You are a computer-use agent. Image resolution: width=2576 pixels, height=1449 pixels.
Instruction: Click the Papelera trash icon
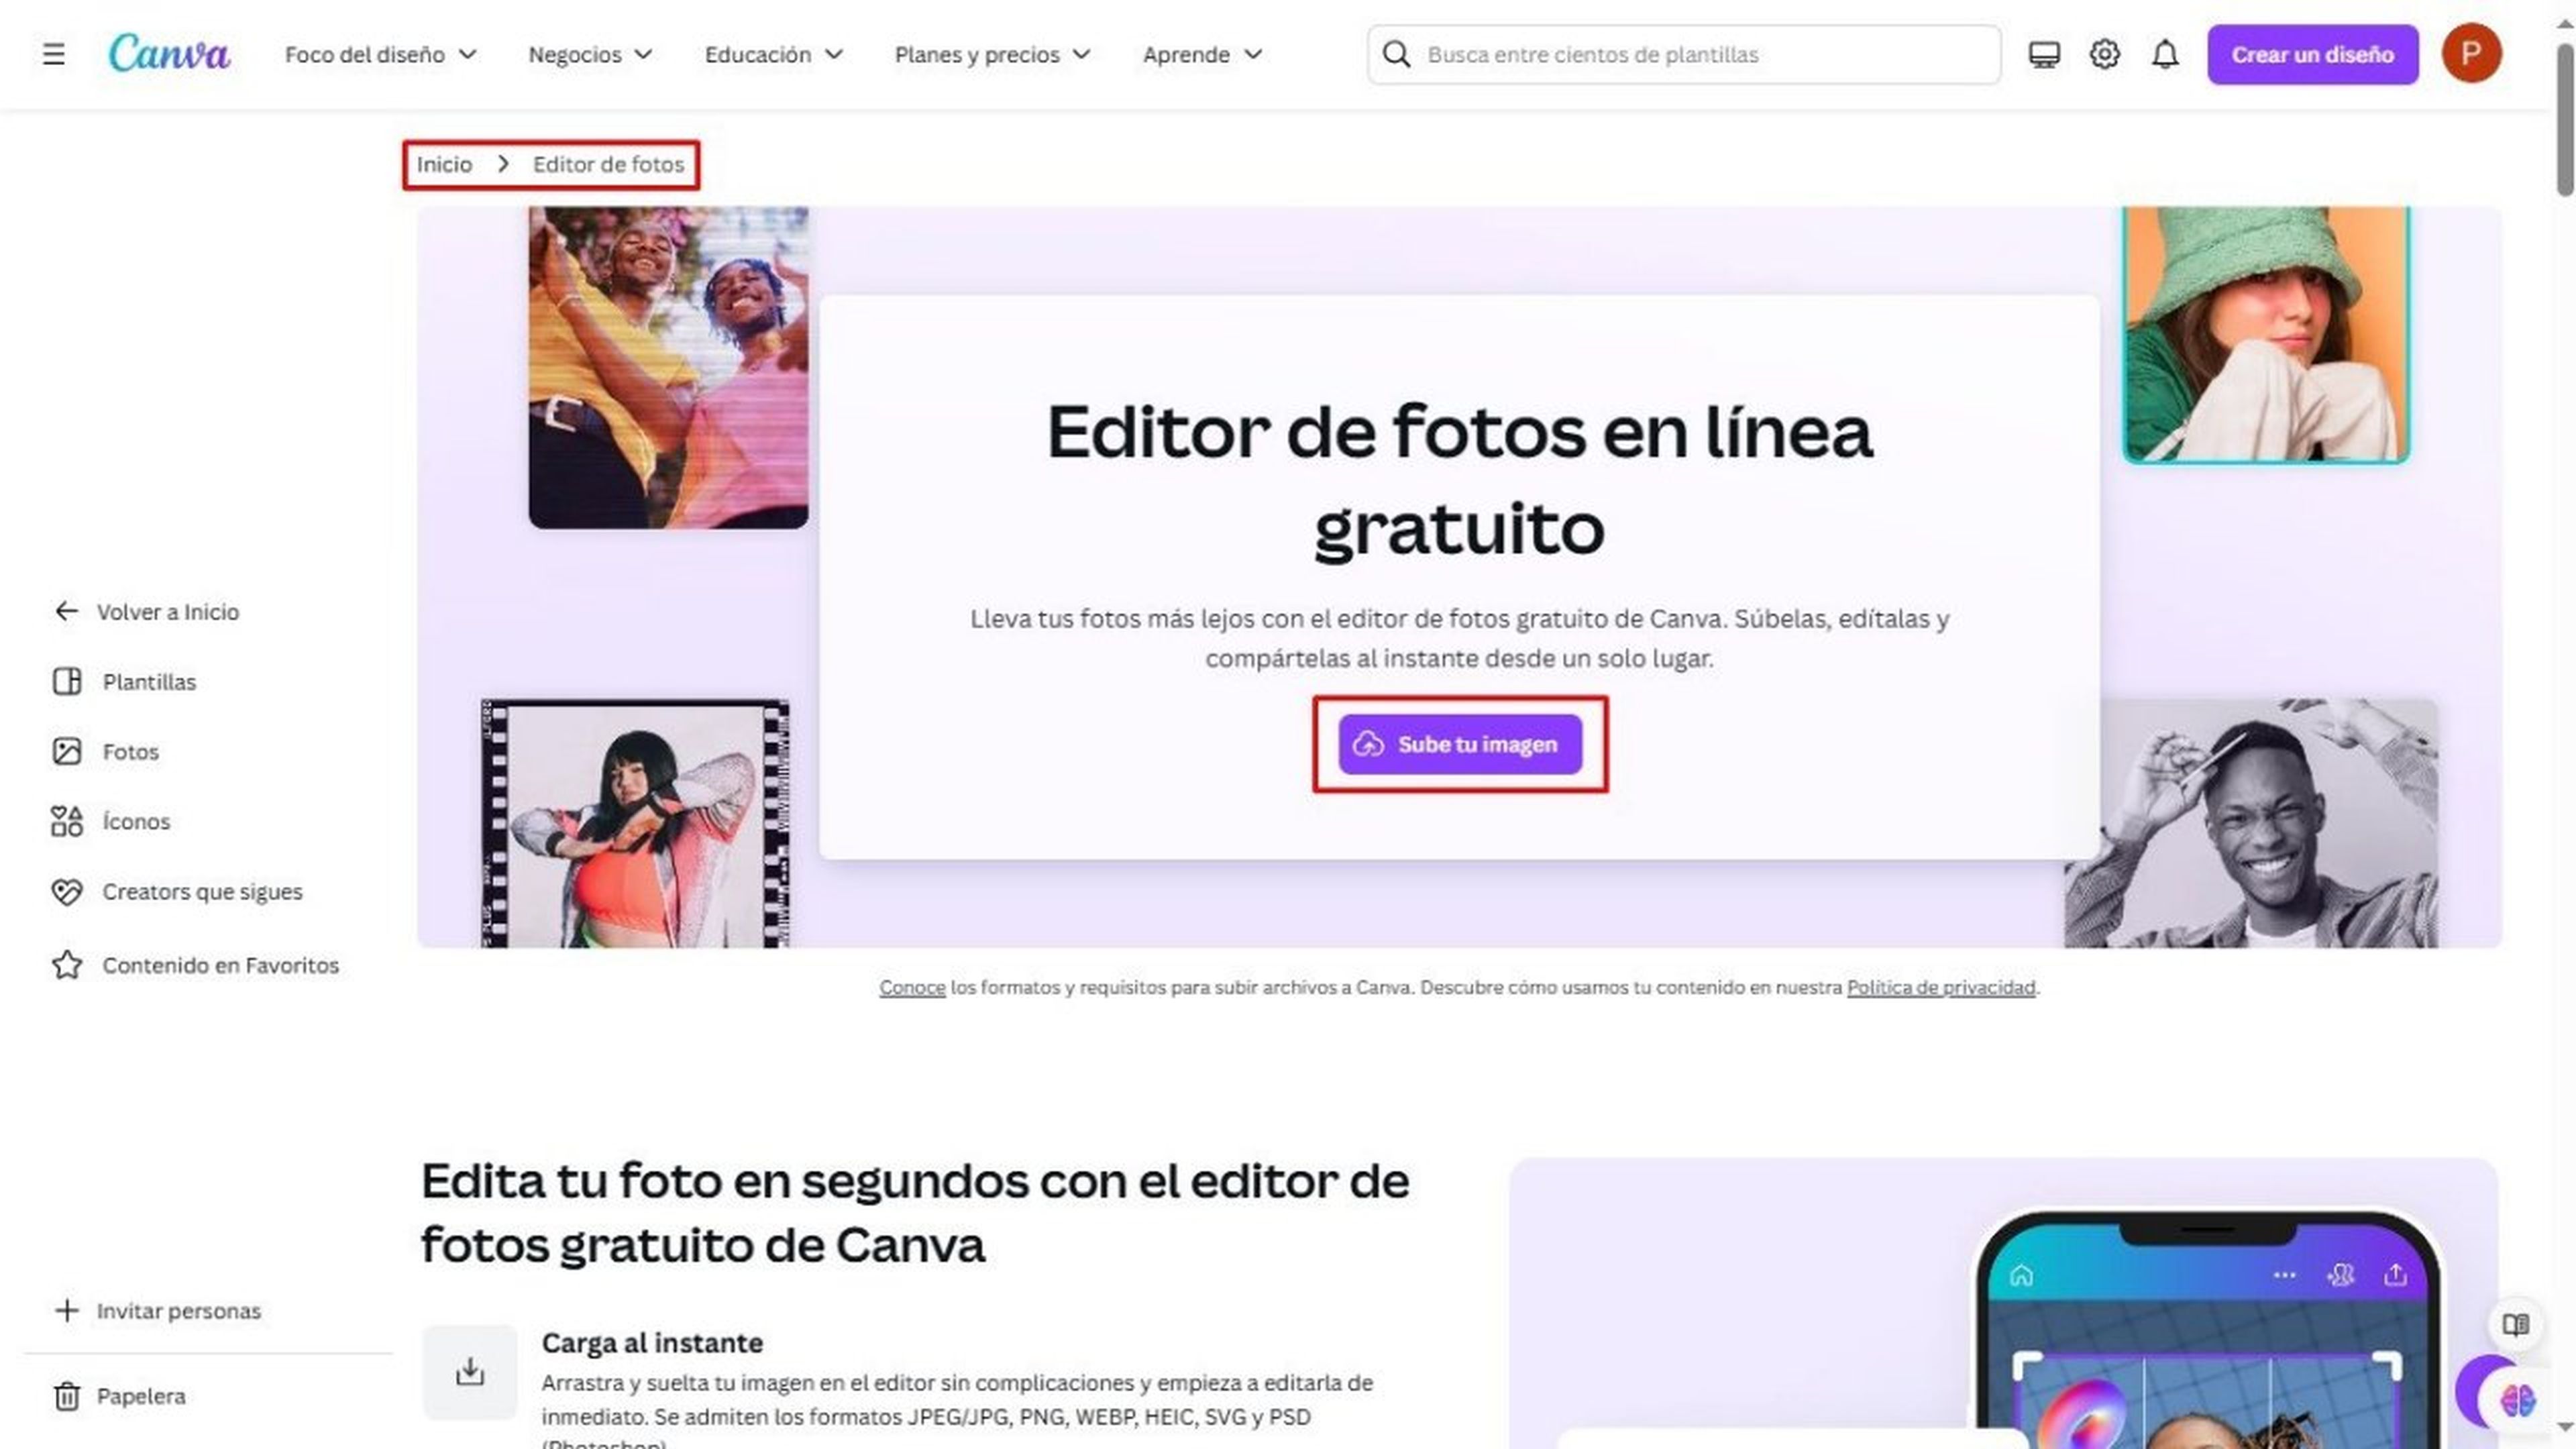pos(67,1396)
